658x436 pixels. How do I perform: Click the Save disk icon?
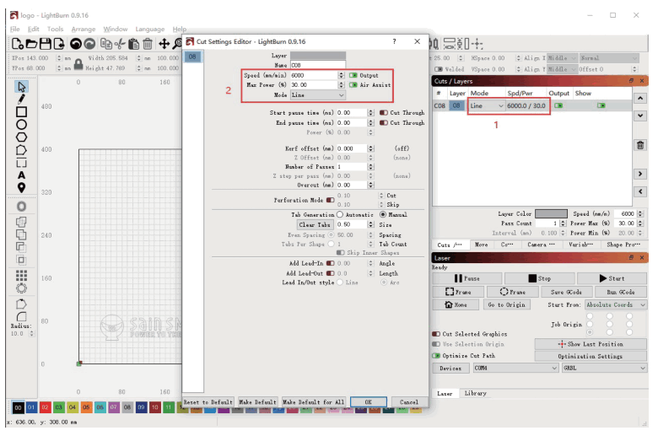pos(46,44)
